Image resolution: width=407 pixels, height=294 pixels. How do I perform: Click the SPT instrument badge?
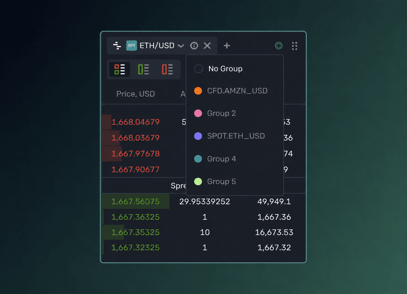click(x=132, y=45)
